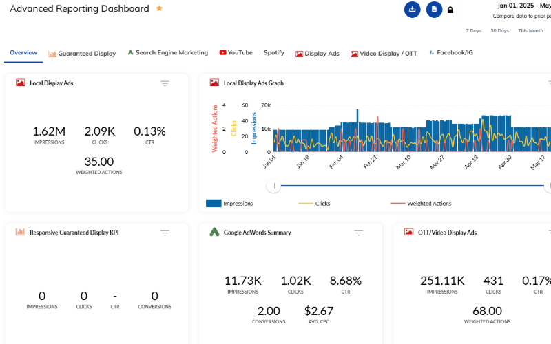Click the OTT/Video Display Ads widget icon
The image size is (551, 344).
[409, 233]
